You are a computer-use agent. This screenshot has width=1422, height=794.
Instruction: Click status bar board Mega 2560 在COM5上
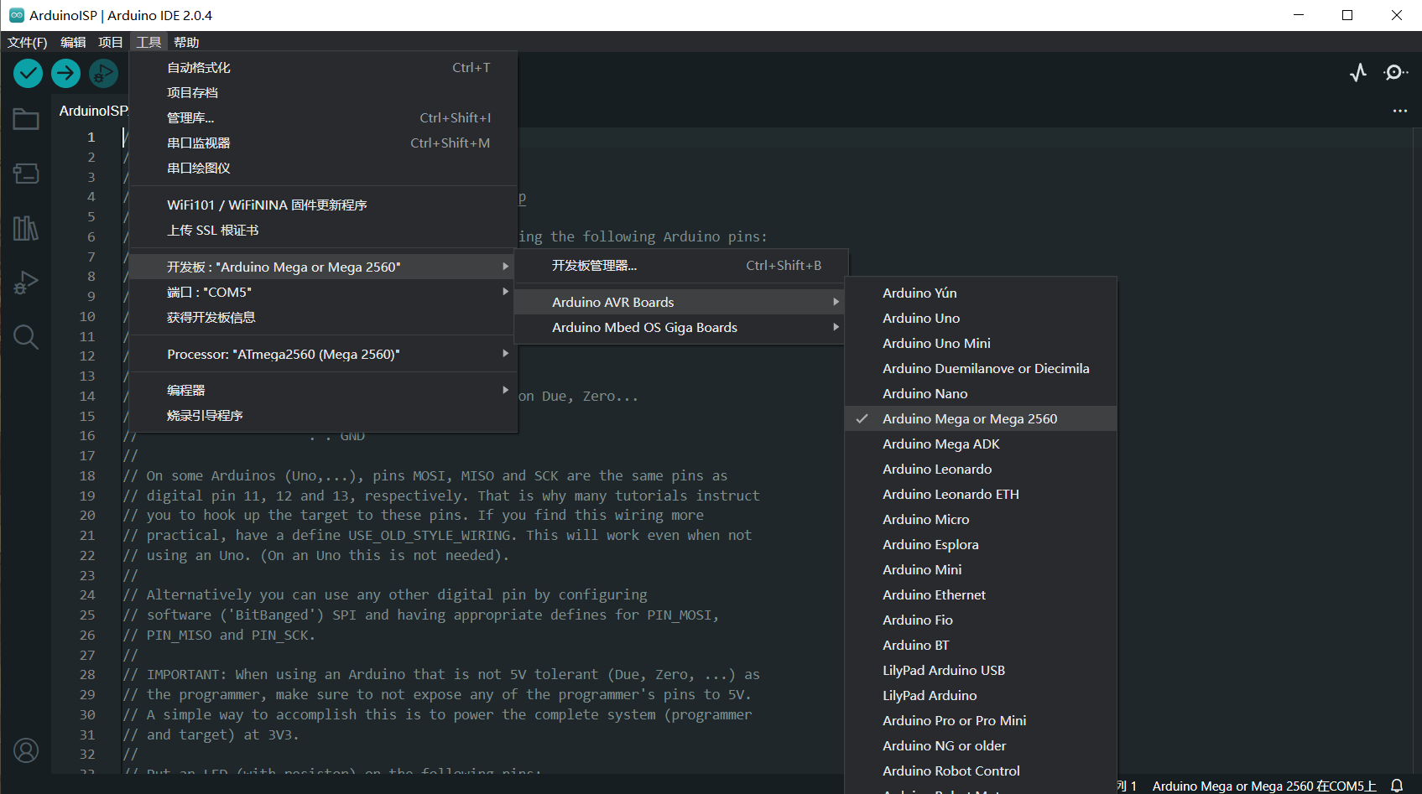[x=1264, y=786]
